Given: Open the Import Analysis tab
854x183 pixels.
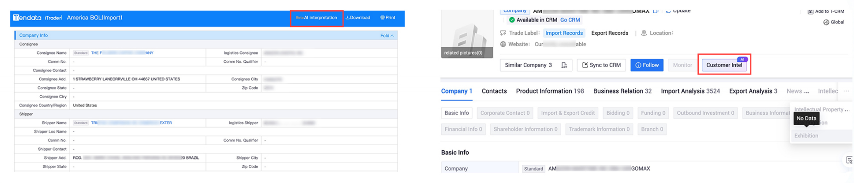Looking at the screenshot, I should tap(690, 91).
